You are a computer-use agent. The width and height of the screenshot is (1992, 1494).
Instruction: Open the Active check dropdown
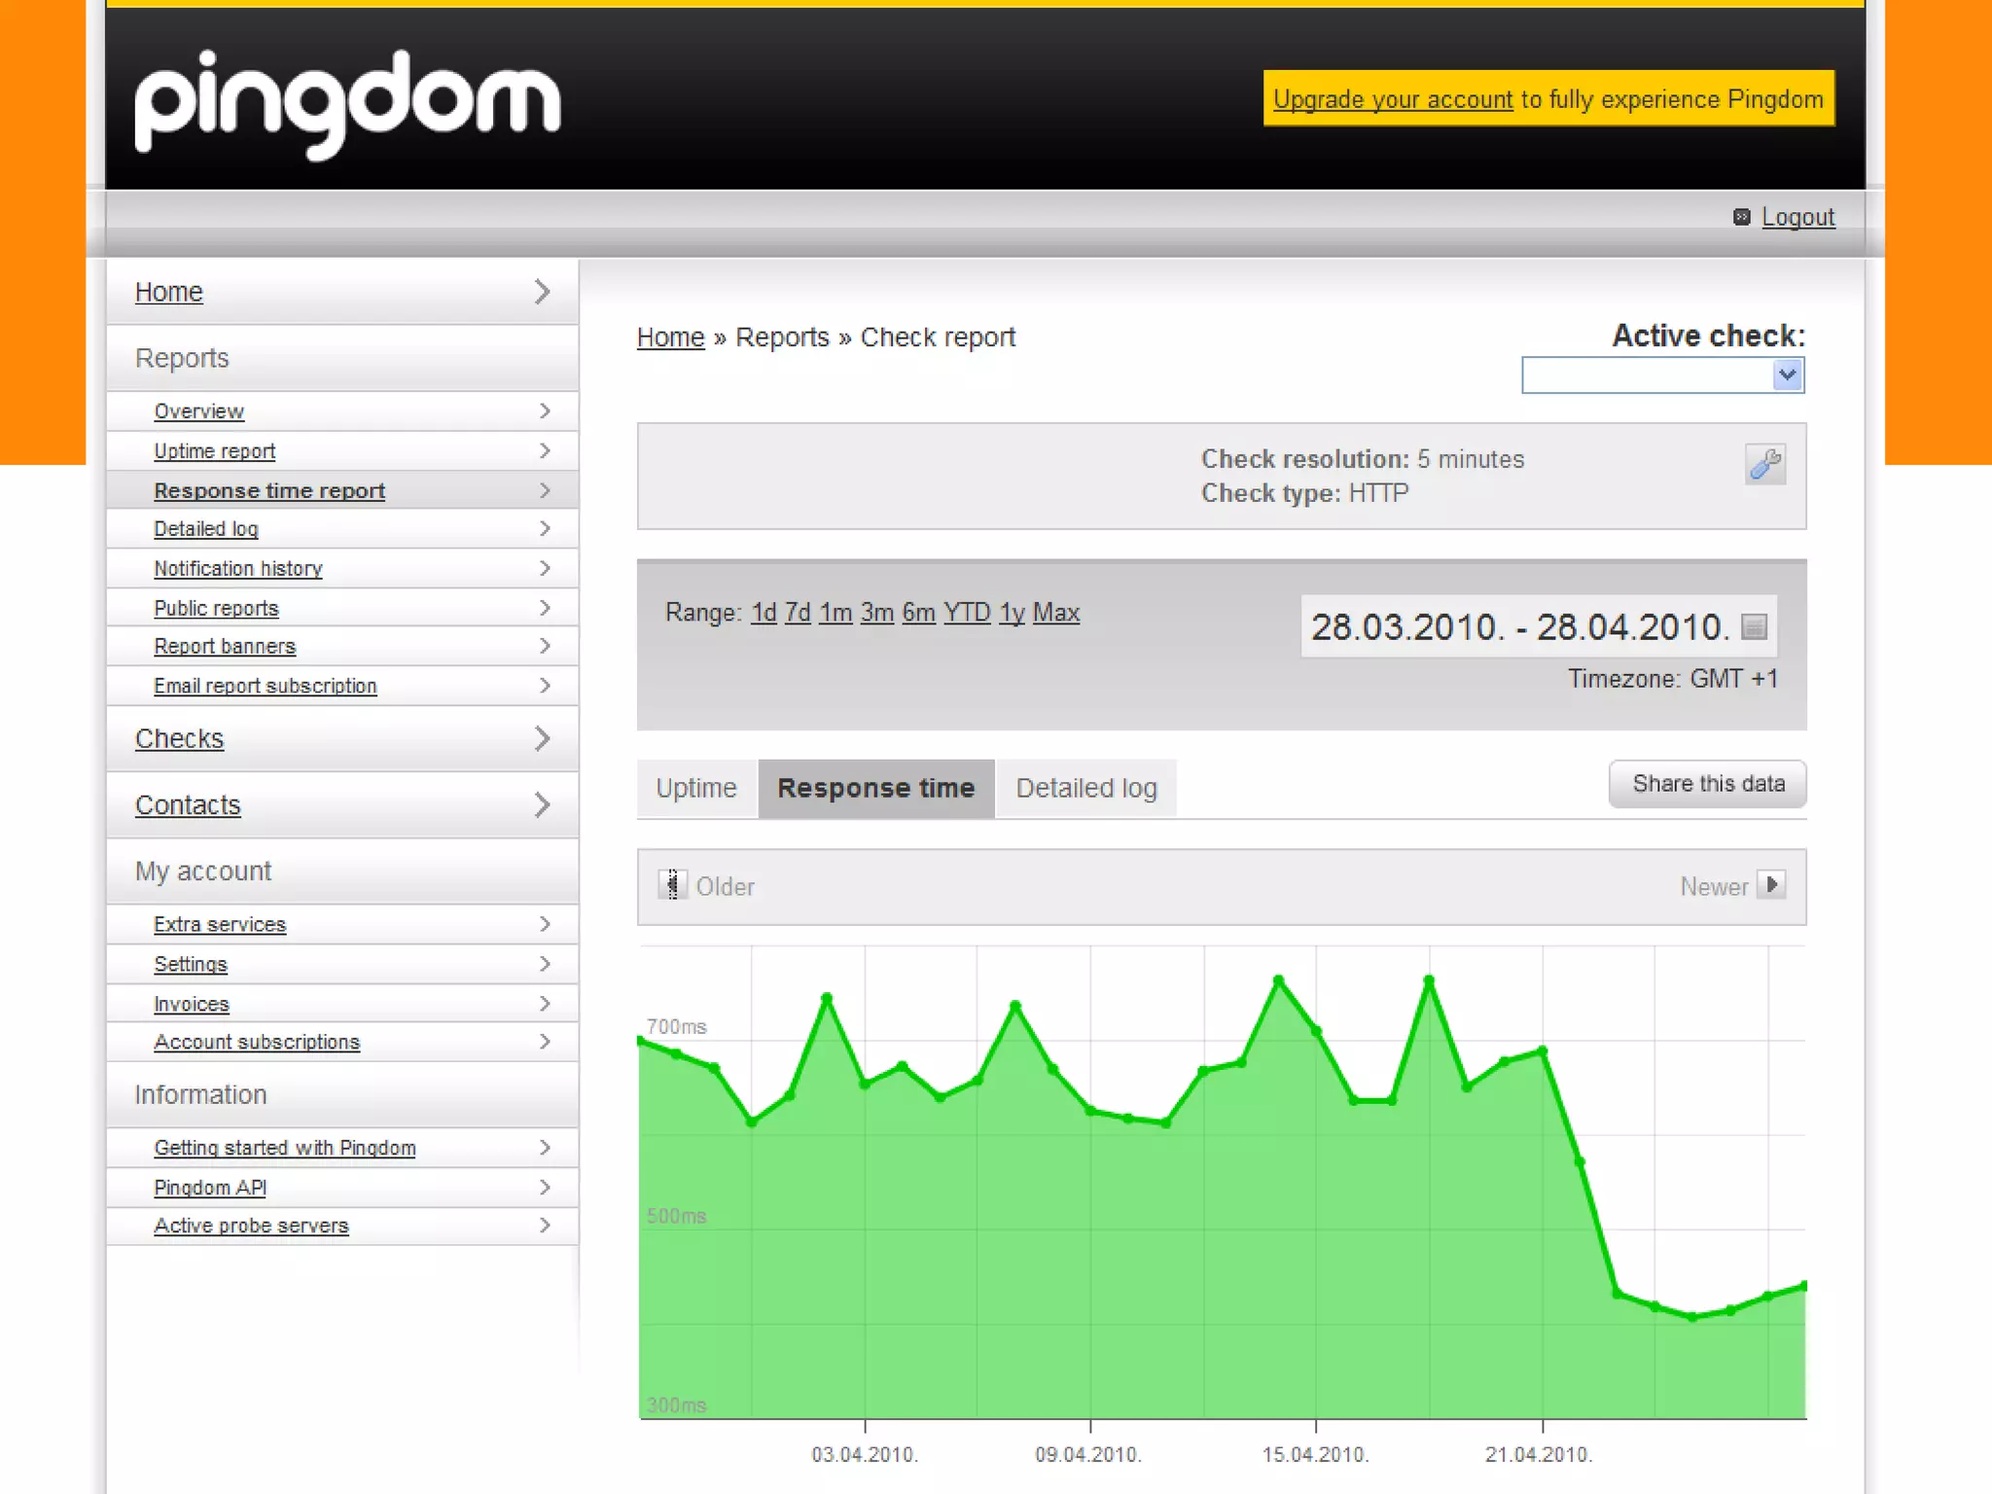click(x=1663, y=375)
